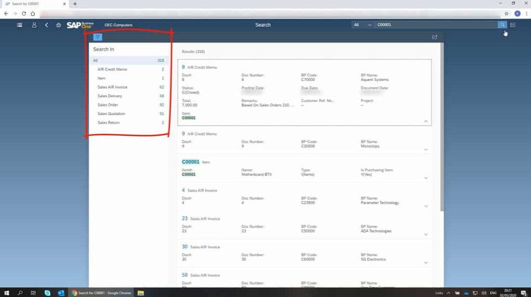The width and height of the screenshot is (531, 297).
Task: Click the Microchips BP name
Action: point(370,146)
